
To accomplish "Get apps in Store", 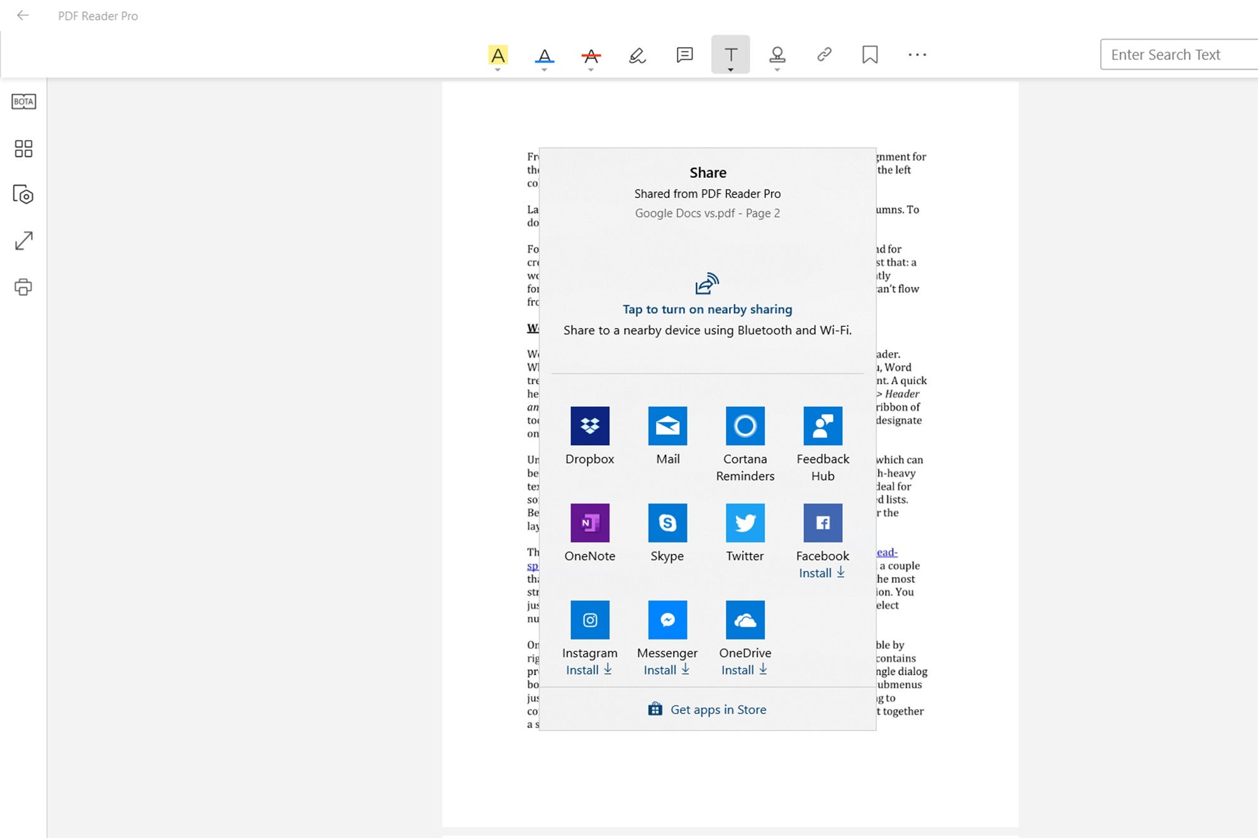I will coord(708,709).
